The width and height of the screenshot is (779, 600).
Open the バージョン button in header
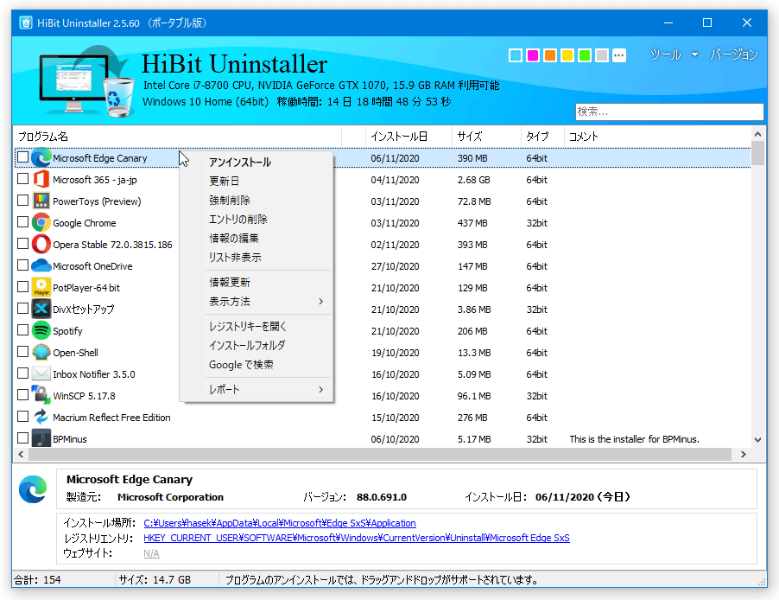coord(734,54)
